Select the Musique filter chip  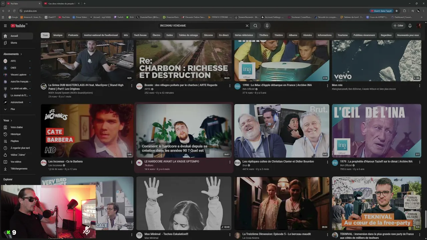point(58,35)
